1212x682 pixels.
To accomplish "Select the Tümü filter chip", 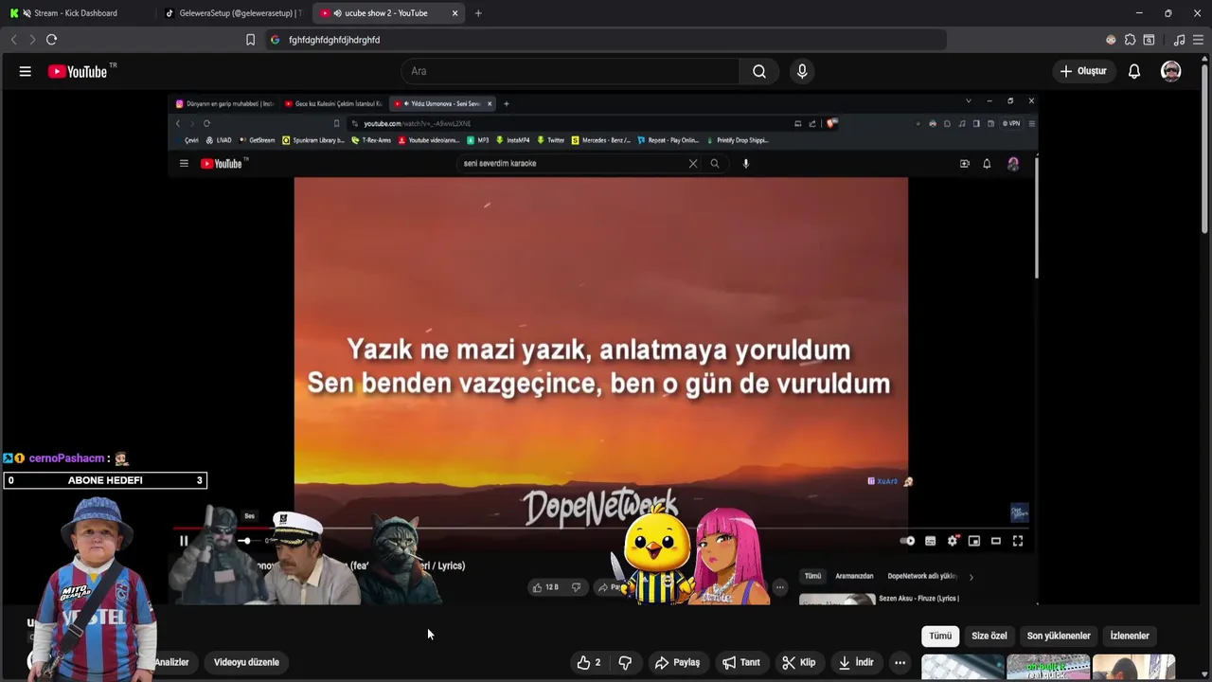I will [x=940, y=636].
